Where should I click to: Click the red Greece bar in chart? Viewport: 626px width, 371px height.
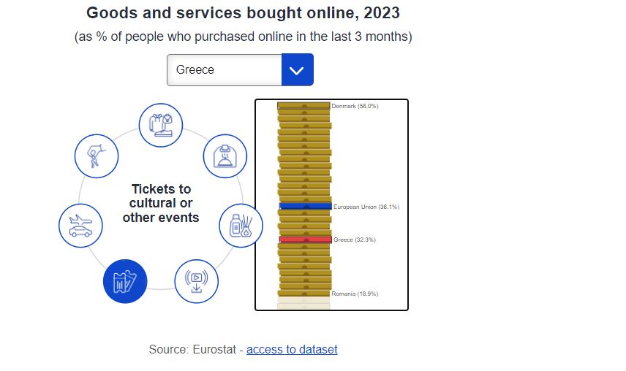[x=306, y=240]
